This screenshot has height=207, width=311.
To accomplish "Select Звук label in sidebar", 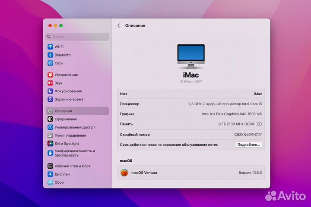I will click(58, 83).
